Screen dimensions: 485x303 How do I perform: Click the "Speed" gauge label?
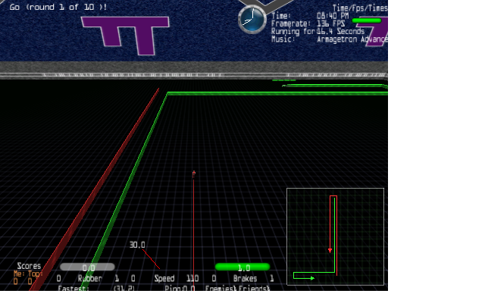coord(164,279)
